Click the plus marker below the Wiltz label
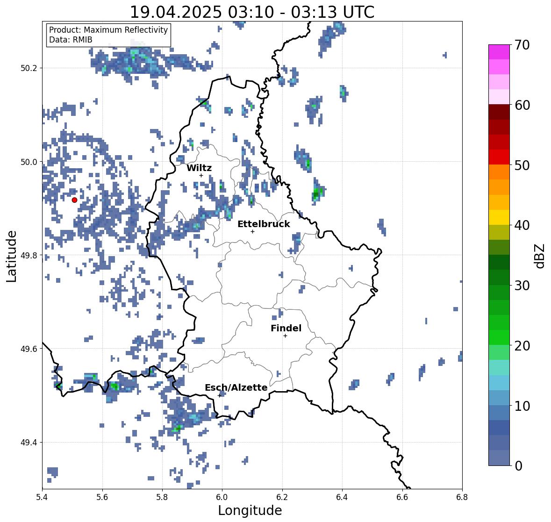551x522 pixels. [201, 175]
